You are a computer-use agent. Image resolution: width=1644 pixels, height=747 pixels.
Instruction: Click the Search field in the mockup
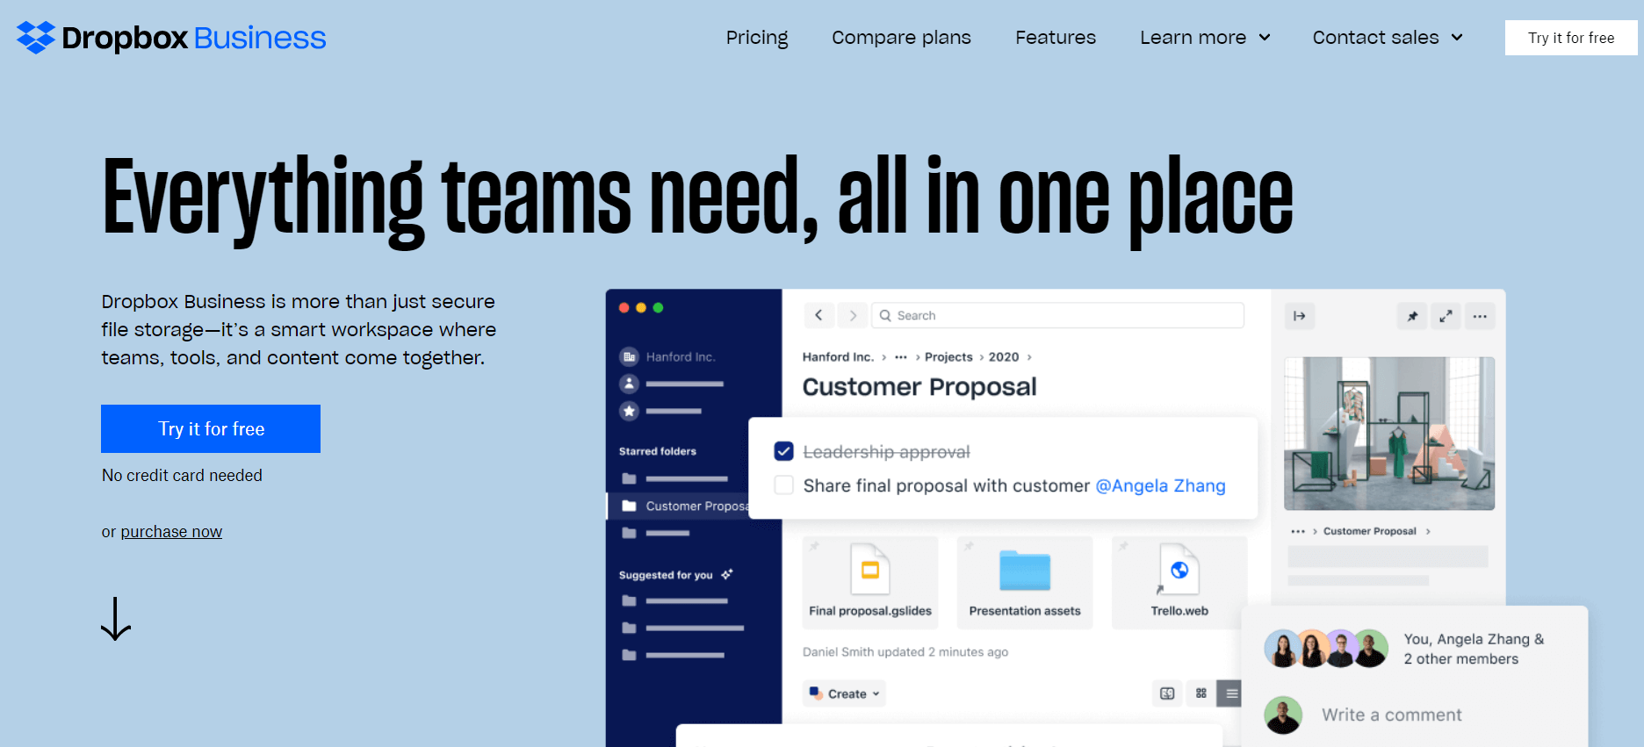click(x=1058, y=315)
